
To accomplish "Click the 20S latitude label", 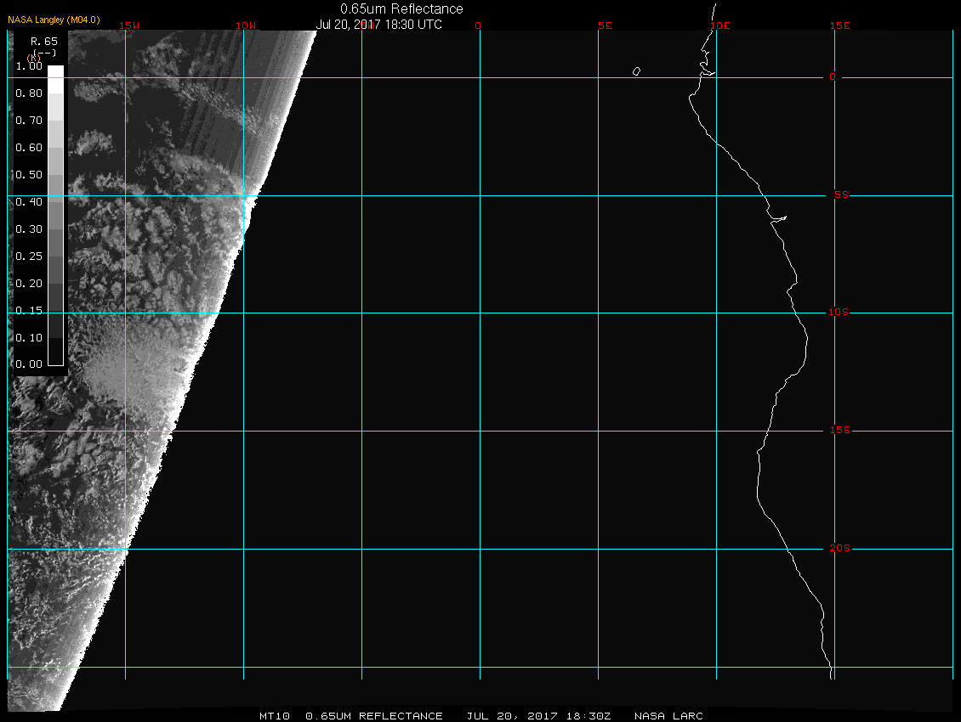I will (838, 549).
